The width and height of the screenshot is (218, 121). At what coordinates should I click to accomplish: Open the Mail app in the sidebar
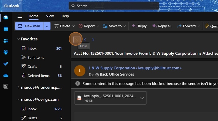point(6,17)
